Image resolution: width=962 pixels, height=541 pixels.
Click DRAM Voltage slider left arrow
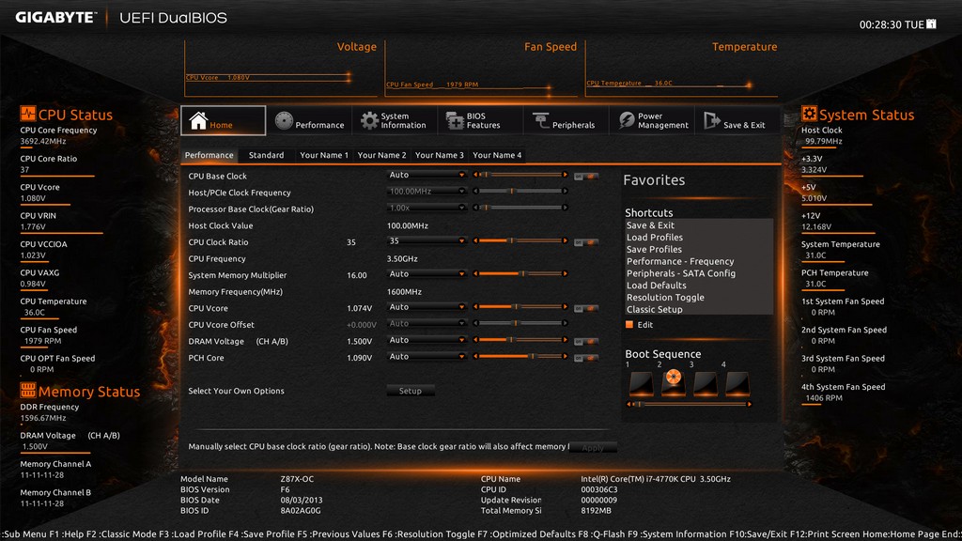(475, 340)
